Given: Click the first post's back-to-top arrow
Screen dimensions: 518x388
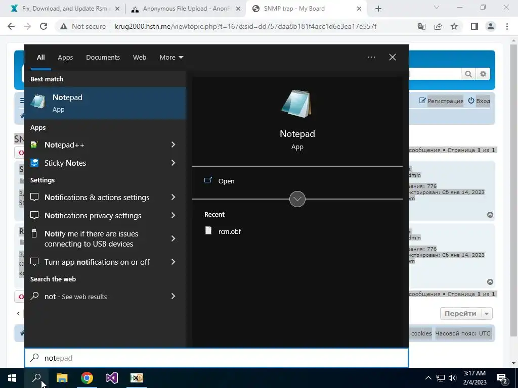Looking at the screenshot, I should coord(490,215).
